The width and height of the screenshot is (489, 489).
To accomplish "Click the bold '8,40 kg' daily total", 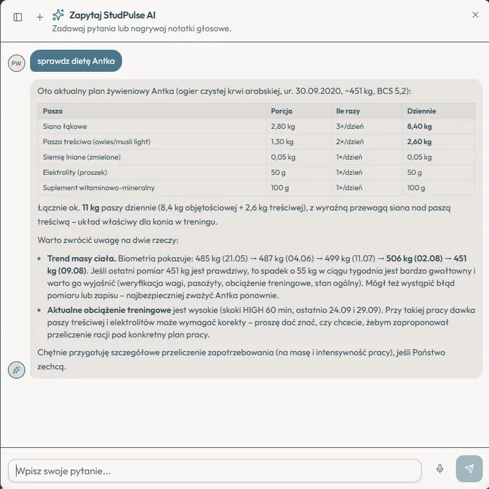I will (x=420, y=126).
